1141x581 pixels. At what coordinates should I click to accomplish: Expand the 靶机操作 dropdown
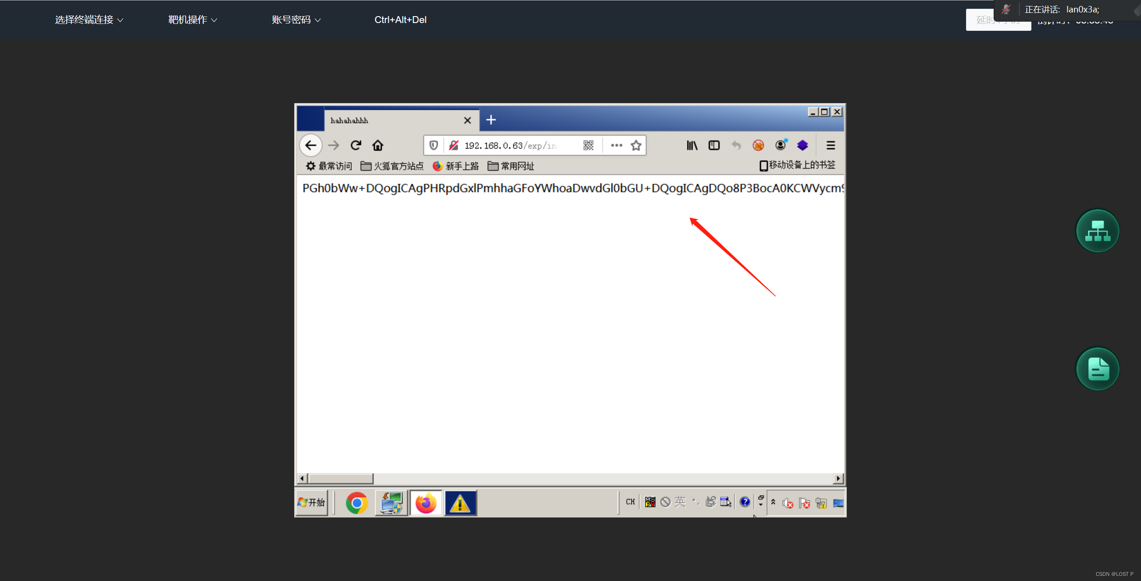pyautogui.click(x=192, y=20)
